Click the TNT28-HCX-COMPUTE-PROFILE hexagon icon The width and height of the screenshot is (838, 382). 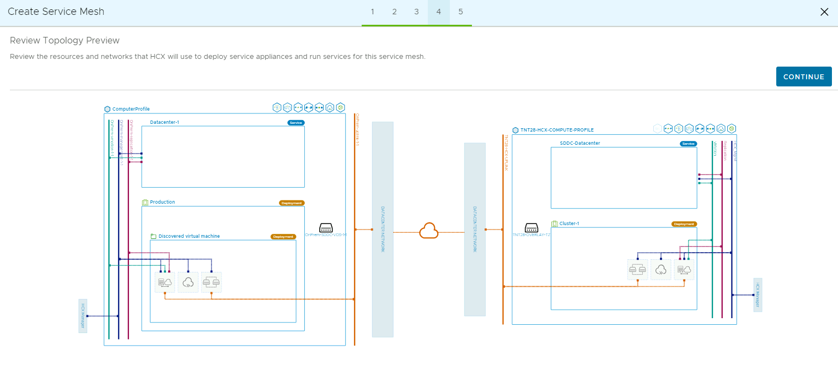(x=515, y=130)
